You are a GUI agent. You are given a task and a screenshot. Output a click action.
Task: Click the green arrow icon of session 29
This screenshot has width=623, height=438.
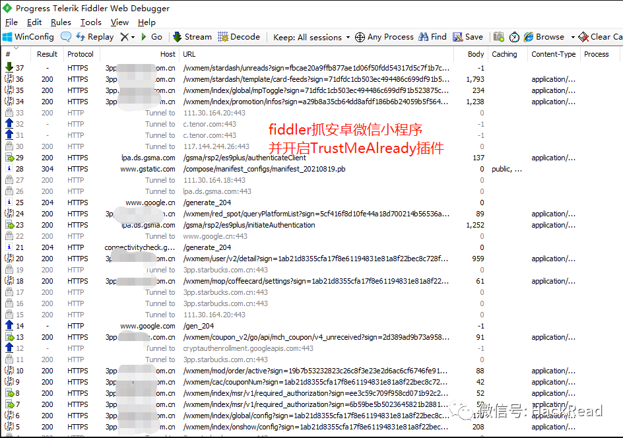[x=9, y=157]
